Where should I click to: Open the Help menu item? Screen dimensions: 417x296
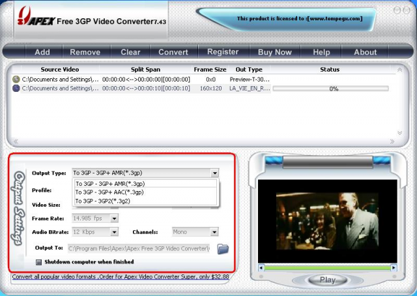point(321,52)
